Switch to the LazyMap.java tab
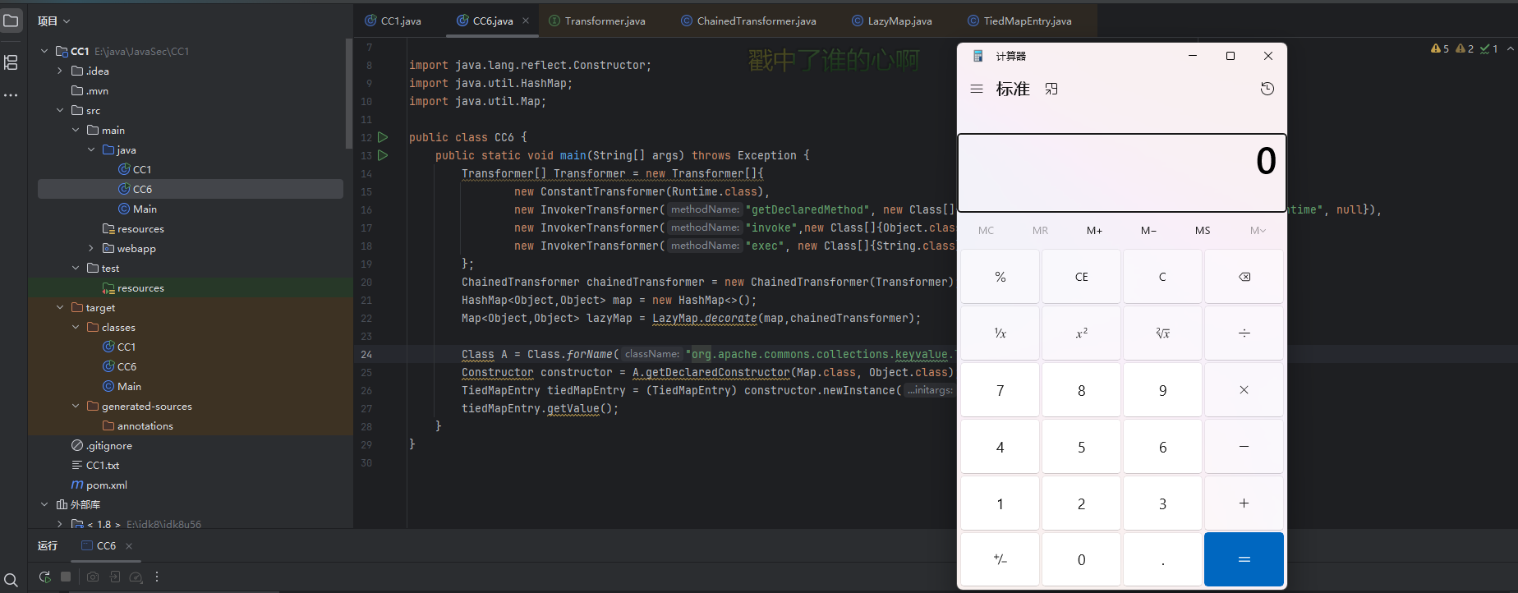This screenshot has width=1518, height=593. click(899, 21)
